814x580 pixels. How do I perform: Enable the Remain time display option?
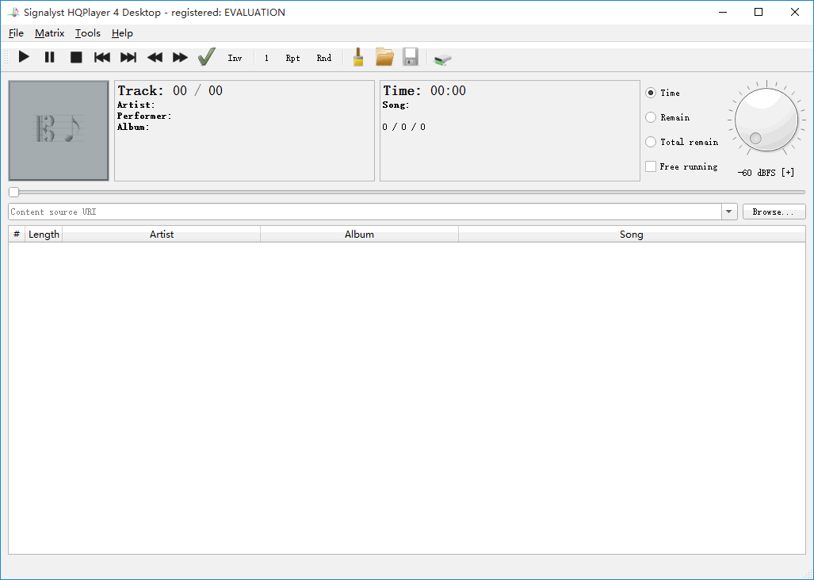[x=651, y=117]
